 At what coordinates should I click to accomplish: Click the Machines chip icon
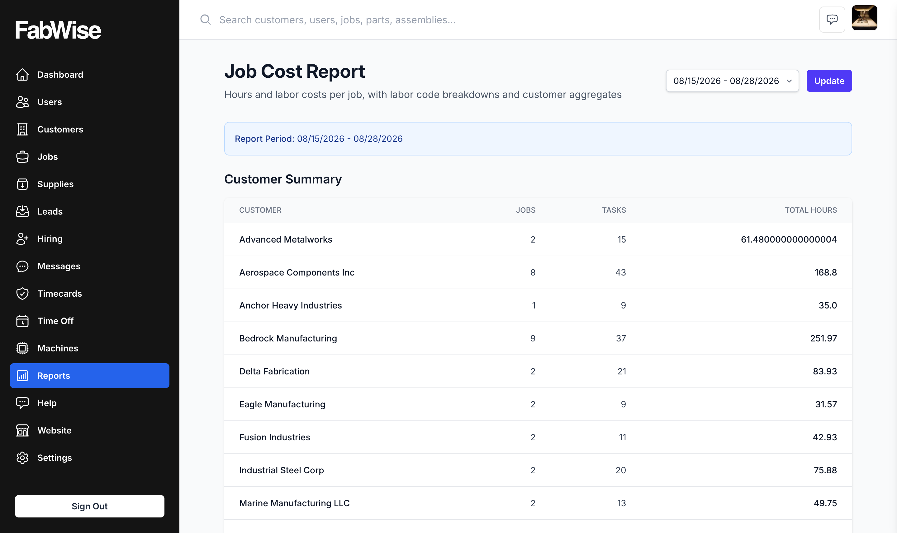click(22, 348)
